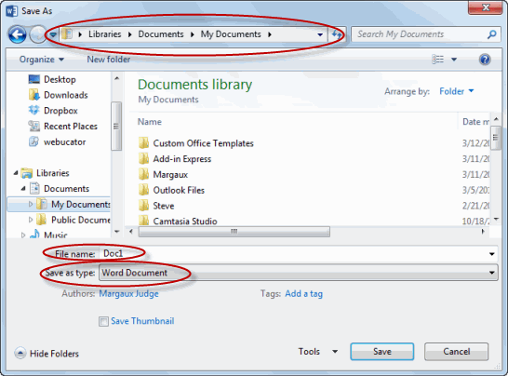Screen dimensions: 508x376
Task: Click the Save button
Action: click(x=382, y=352)
